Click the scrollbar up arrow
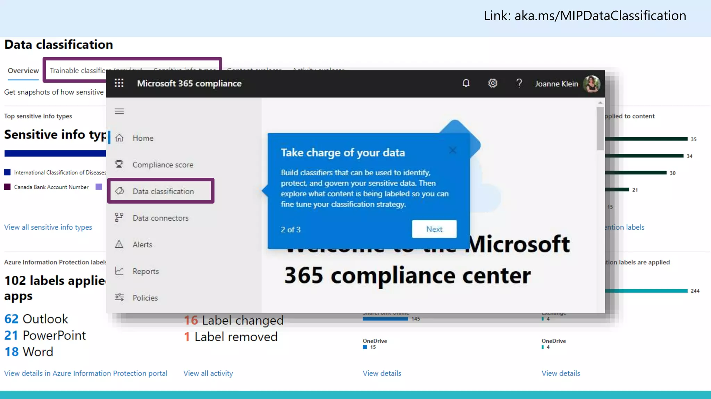Viewport: 711px width, 399px height. 600,103
